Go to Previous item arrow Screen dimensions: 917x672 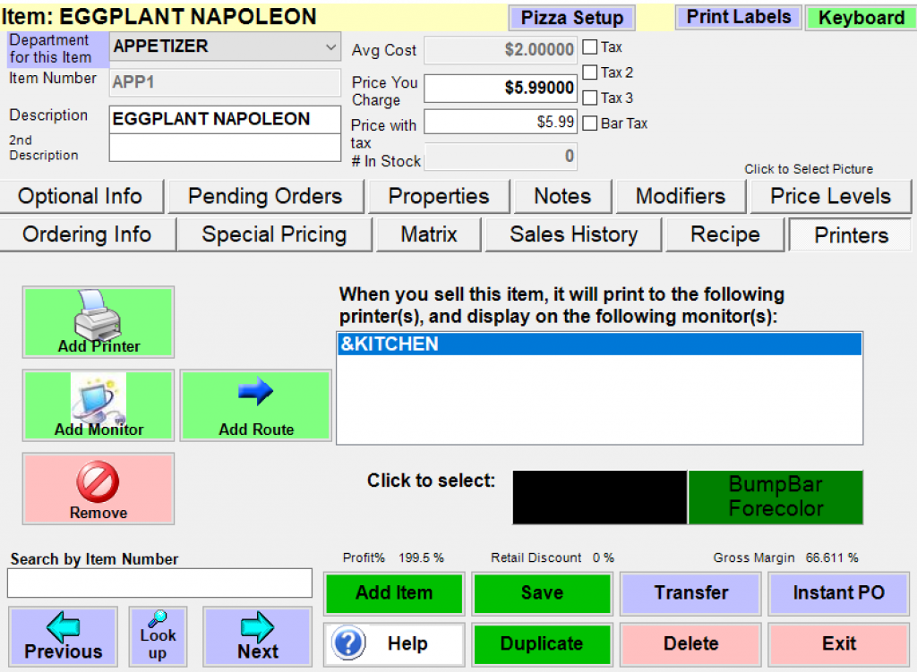pos(64,636)
